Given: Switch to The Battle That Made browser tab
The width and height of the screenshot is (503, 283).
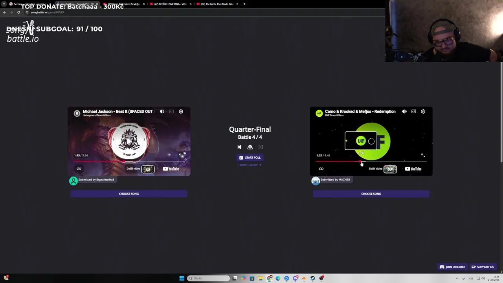Looking at the screenshot, I should point(217,4).
